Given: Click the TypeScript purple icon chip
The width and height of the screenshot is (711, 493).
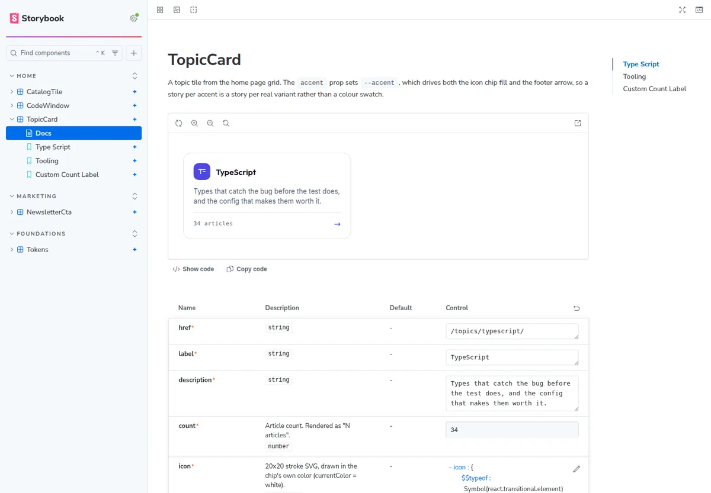Looking at the screenshot, I should click(202, 172).
